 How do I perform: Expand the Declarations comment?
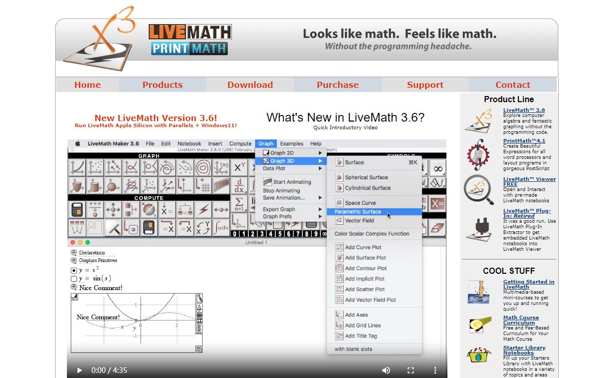(x=74, y=253)
